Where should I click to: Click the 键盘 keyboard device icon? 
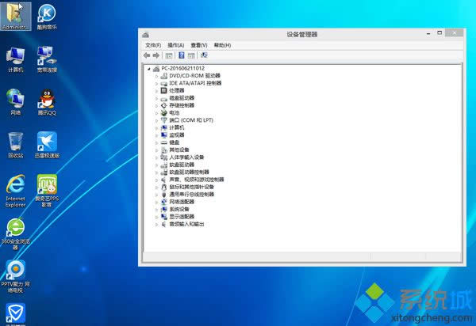click(x=164, y=142)
